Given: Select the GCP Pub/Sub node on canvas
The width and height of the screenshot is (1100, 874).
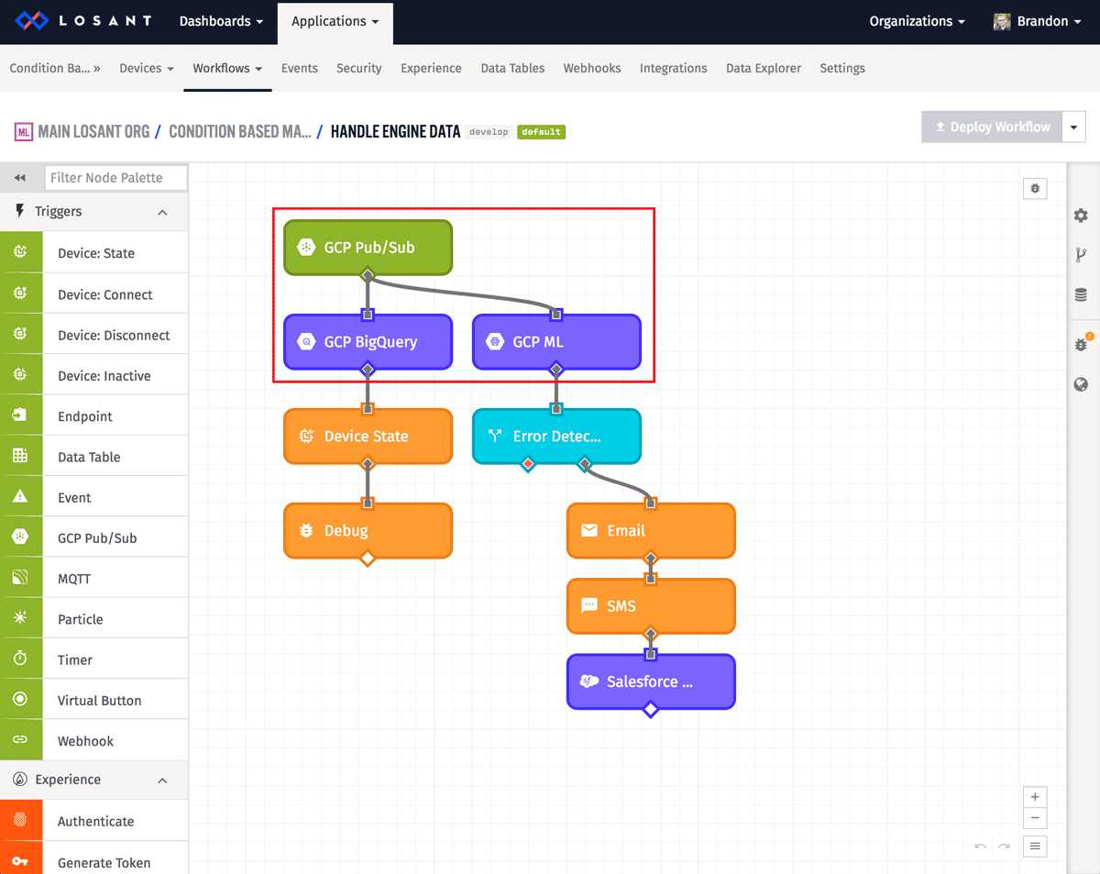Looking at the screenshot, I should tap(368, 248).
